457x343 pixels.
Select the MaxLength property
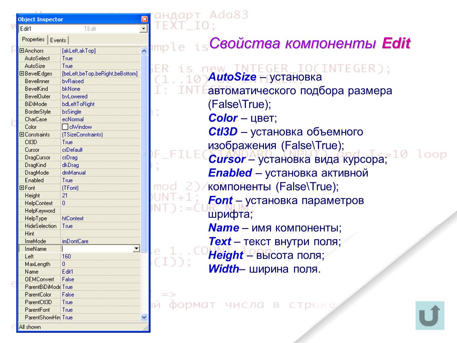(37, 264)
